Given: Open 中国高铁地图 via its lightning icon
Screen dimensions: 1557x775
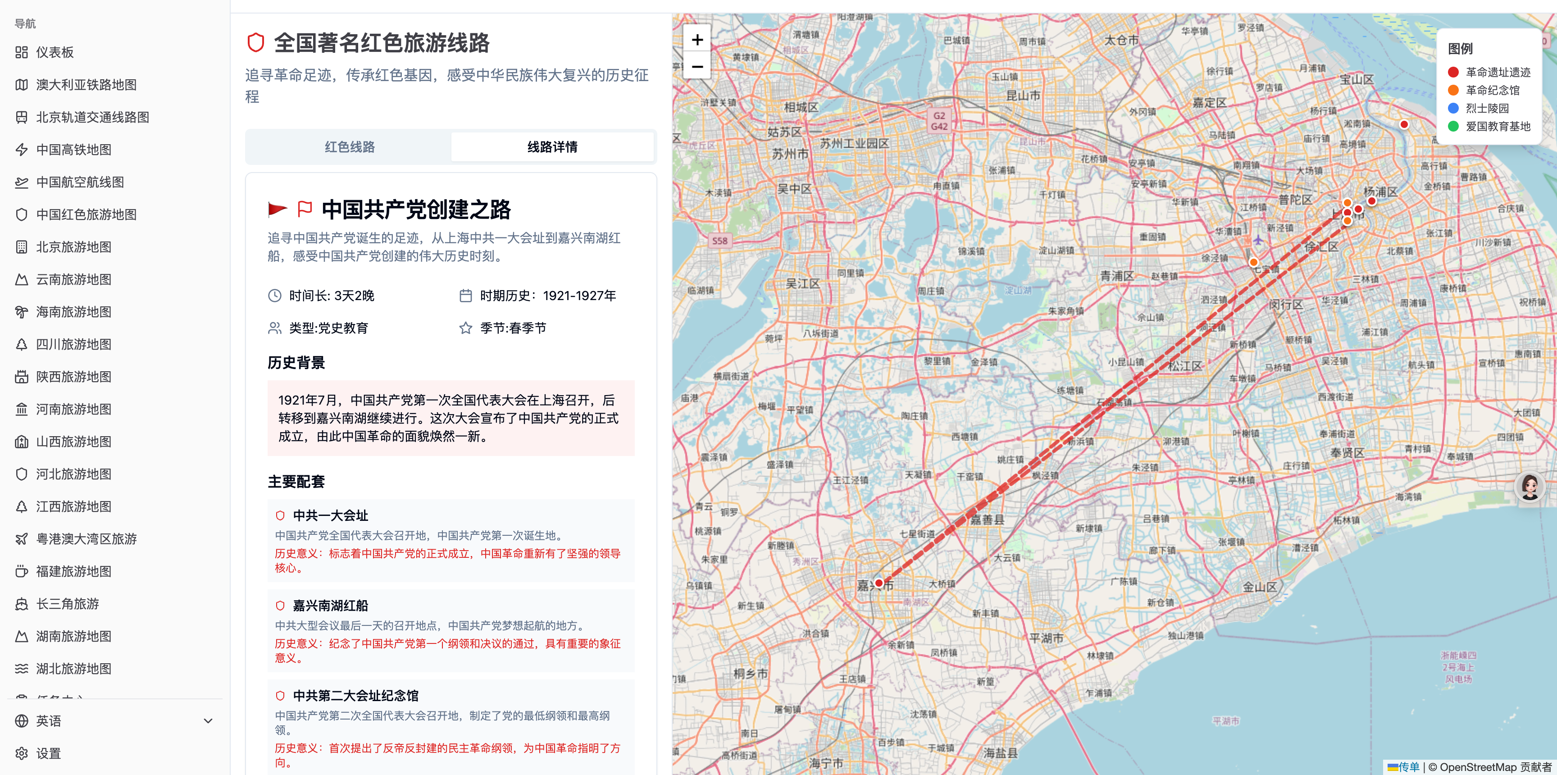Looking at the screenshot, I should [22, 150].
